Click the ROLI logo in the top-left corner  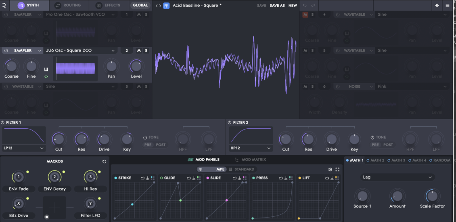pos(5,5)
